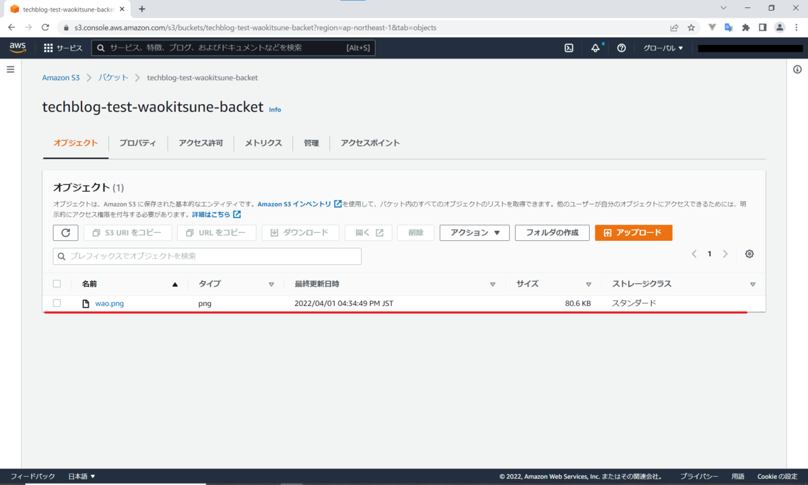The width and height of the screenshot is (808, 485).
Task: Go back in browser history
Action: (x=11, y=28)
